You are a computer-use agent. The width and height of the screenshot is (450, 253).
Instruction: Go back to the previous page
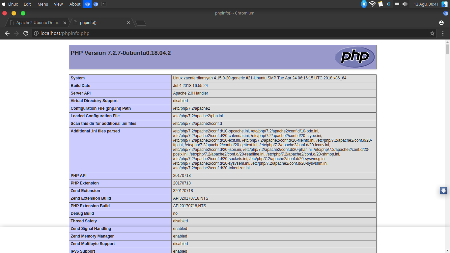pyautogui.click(x=7, y=33)
